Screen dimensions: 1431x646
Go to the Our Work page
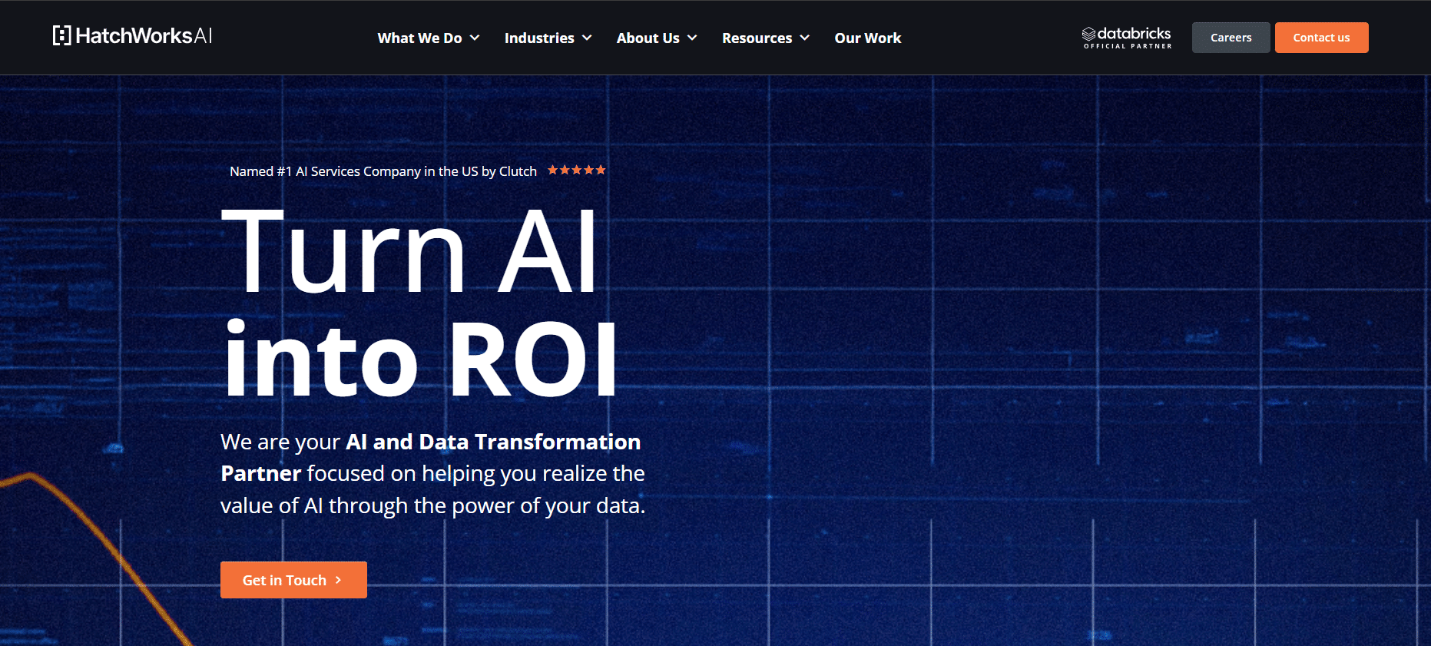[x=868, y=38]
